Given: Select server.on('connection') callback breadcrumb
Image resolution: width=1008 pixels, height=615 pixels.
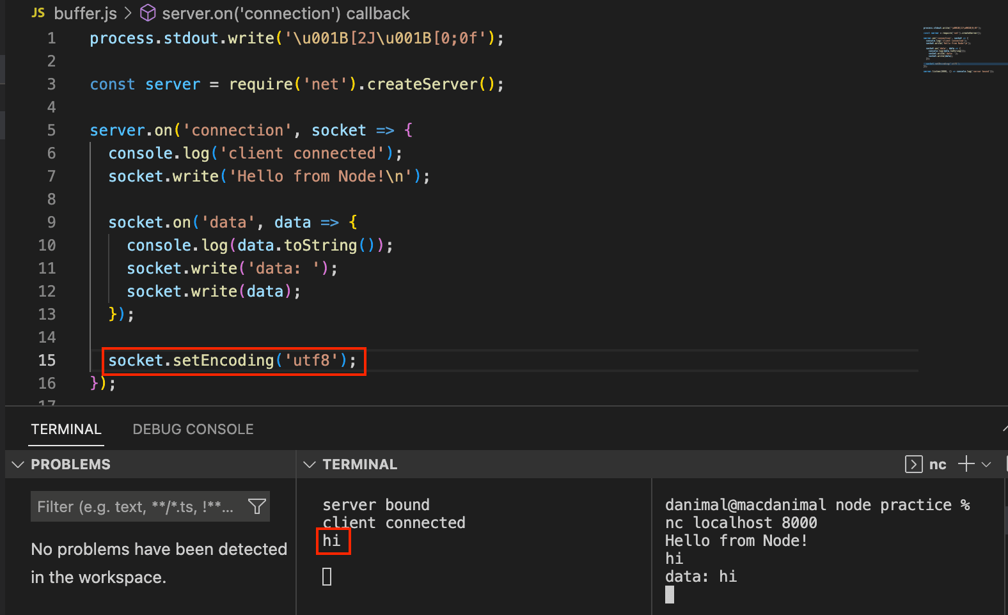Looking at the screenshot, I should click(286, 13).
